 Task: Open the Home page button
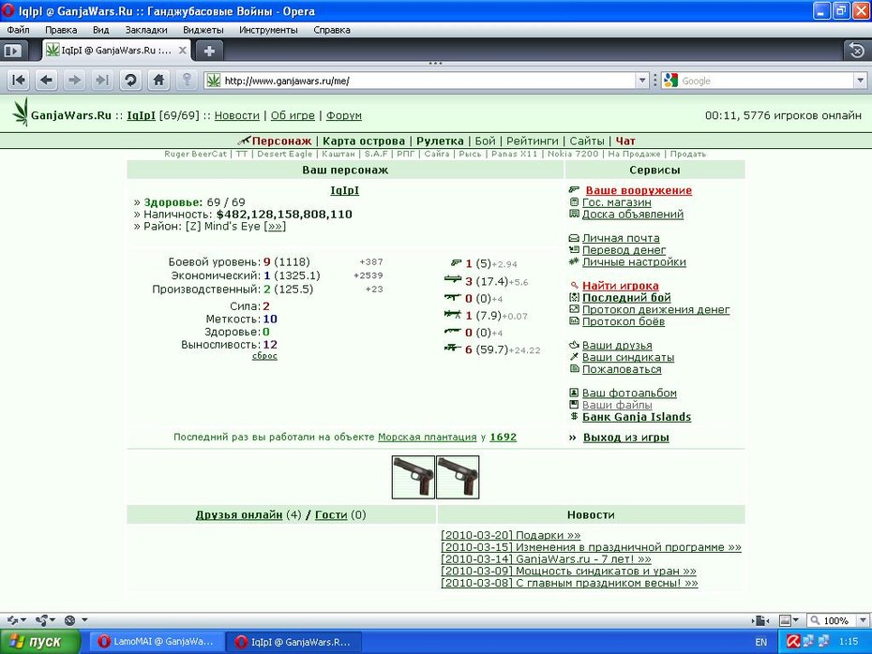click(x=158, y=81)
